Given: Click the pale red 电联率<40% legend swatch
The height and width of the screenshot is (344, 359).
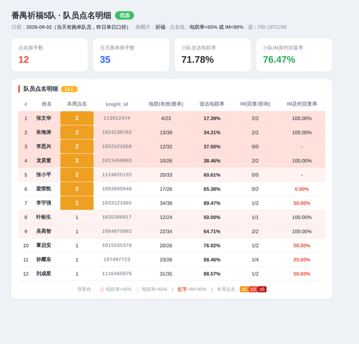Looking at the screenshot, I should 102,289.
